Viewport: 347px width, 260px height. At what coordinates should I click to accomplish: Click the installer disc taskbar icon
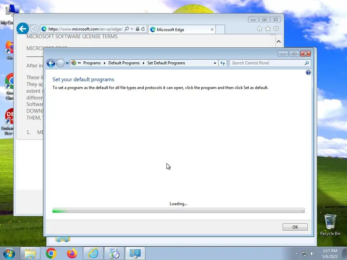pyautogui.click(x=114, y=253)
